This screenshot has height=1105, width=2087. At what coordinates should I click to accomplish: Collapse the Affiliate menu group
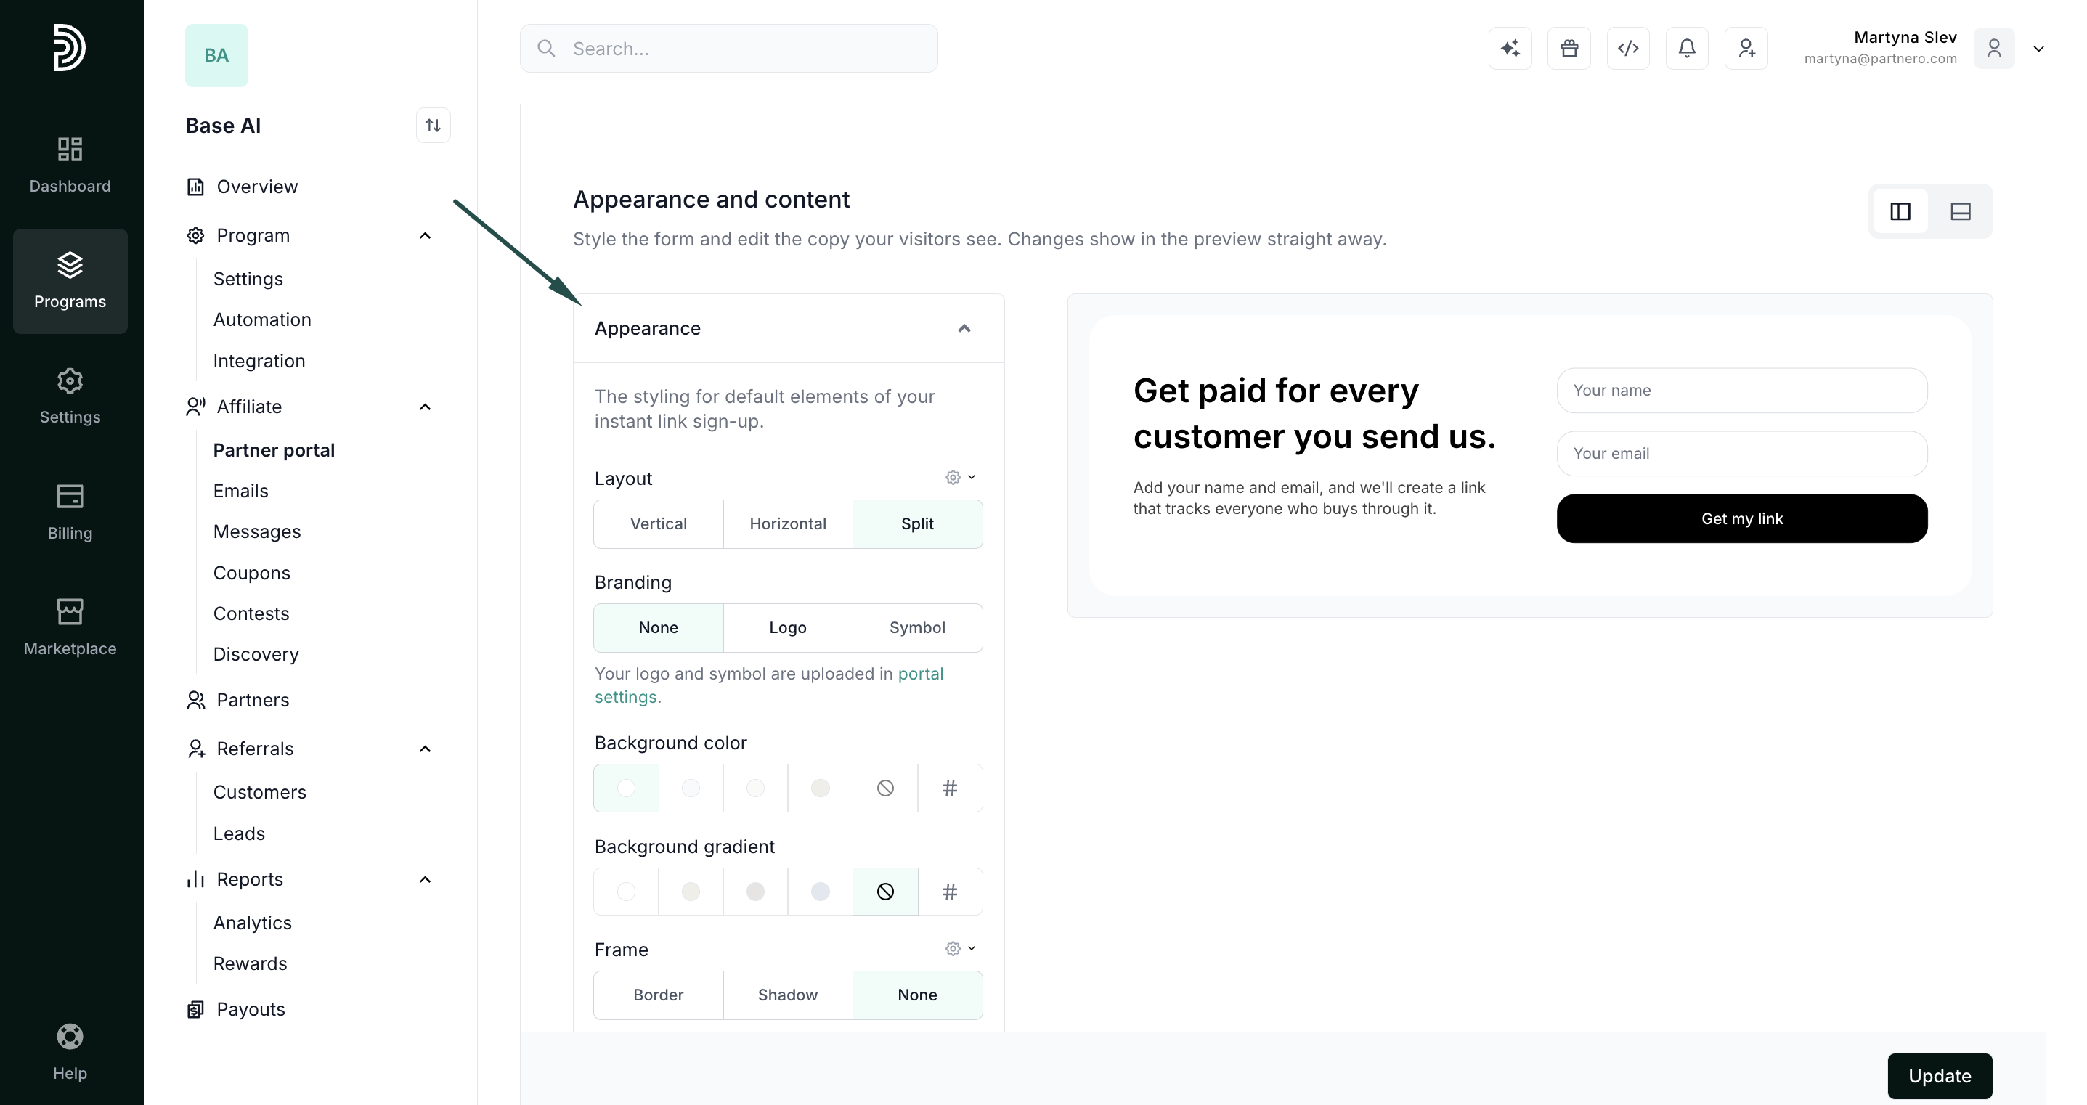pyautogui.click(x=426, y=407)
